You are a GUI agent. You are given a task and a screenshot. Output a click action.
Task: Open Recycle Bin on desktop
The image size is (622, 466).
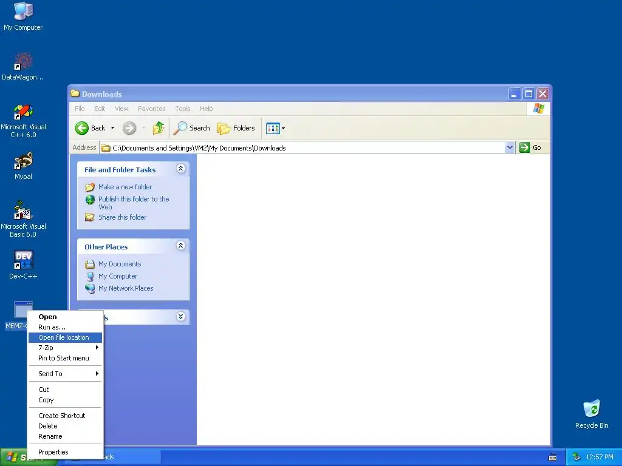pos(592,414)
